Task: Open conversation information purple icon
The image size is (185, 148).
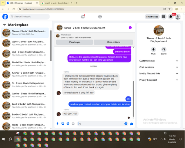Action: (x=130, y=28)
